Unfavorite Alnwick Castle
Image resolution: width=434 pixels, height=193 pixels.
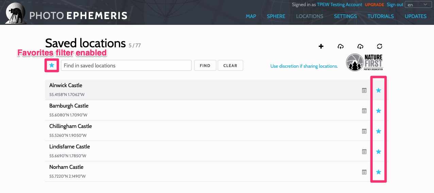tap(379, 90)
